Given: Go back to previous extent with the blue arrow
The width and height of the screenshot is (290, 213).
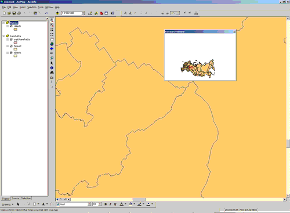Looking at the screenshot, I should pos(52,49).
